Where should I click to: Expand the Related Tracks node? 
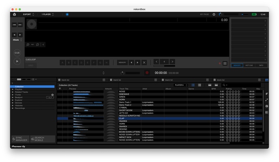coord(13,92)
